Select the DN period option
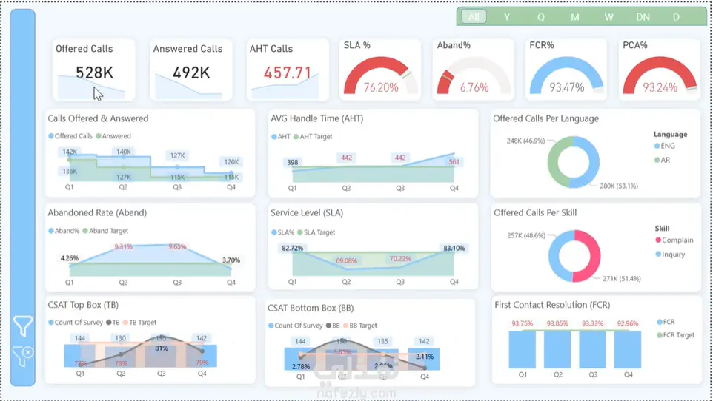Image resolution: width=713 pixels, height=401 pixels. (x=643, y=17)
